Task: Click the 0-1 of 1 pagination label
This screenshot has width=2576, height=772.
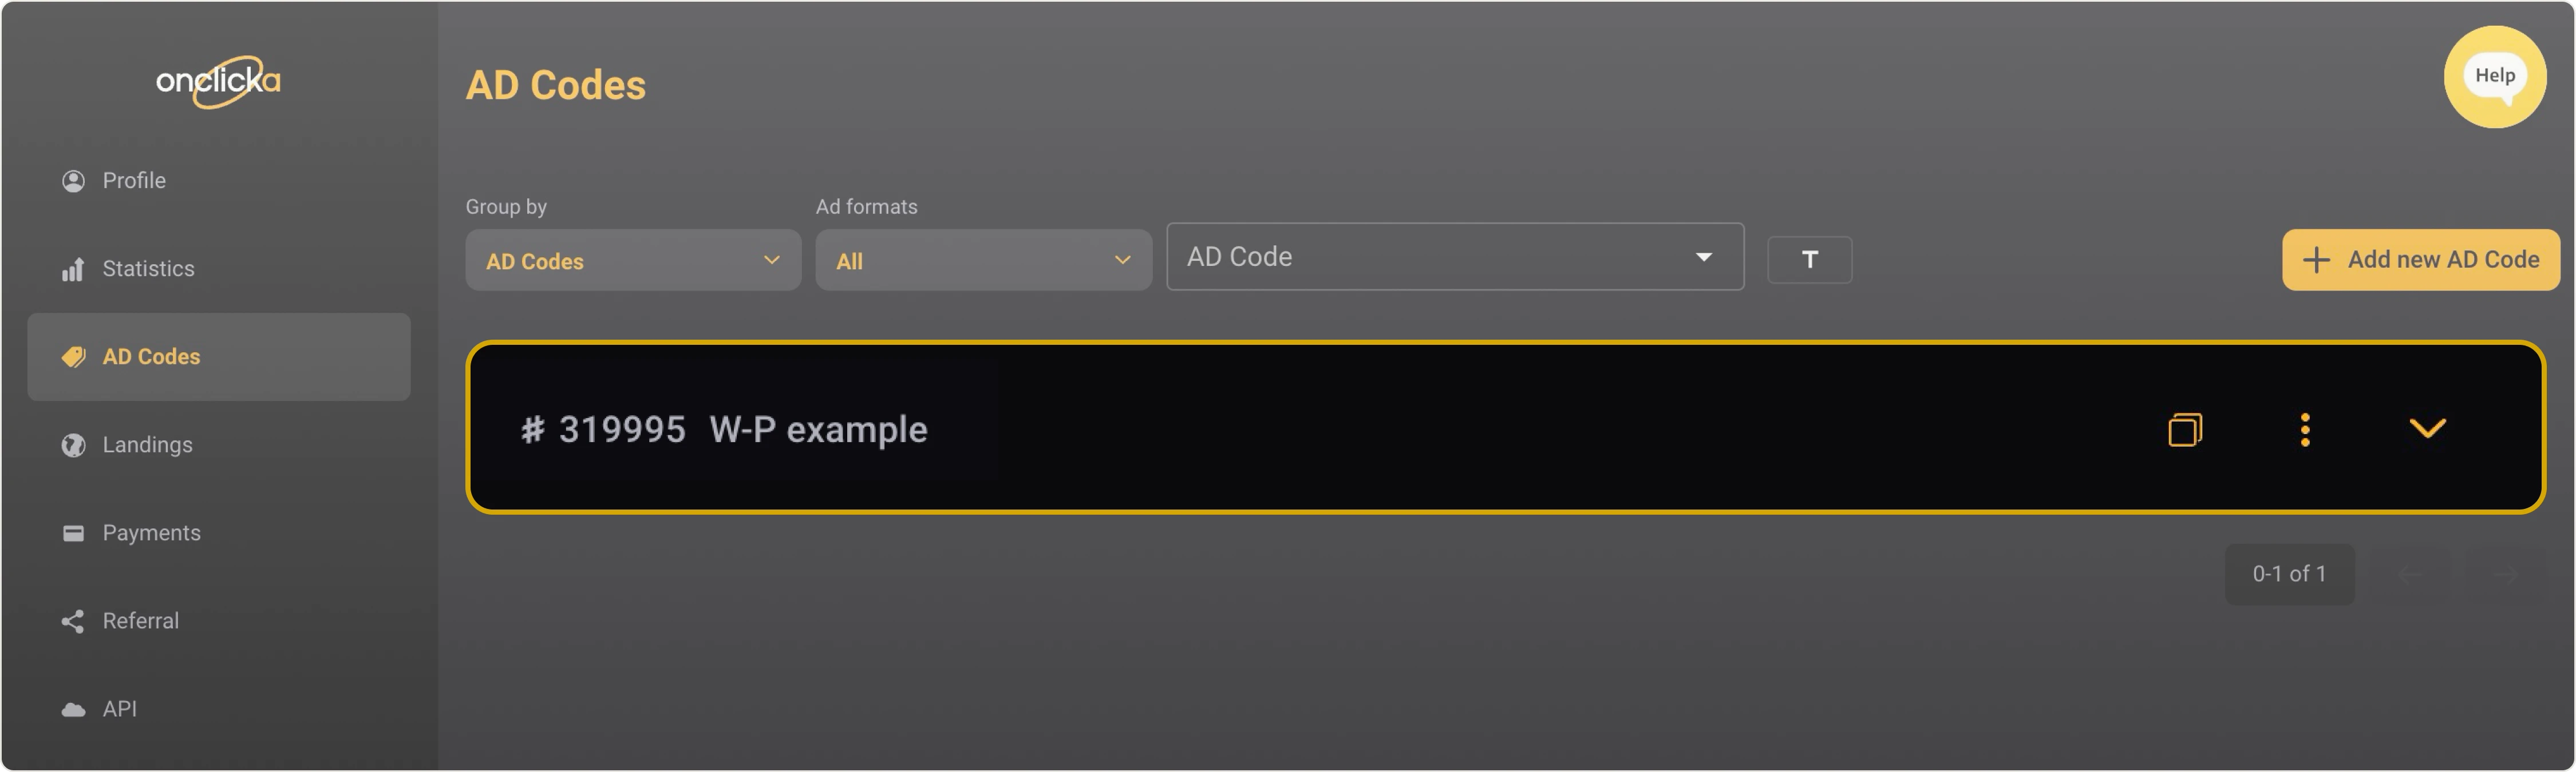Action: click(2289, 573)
